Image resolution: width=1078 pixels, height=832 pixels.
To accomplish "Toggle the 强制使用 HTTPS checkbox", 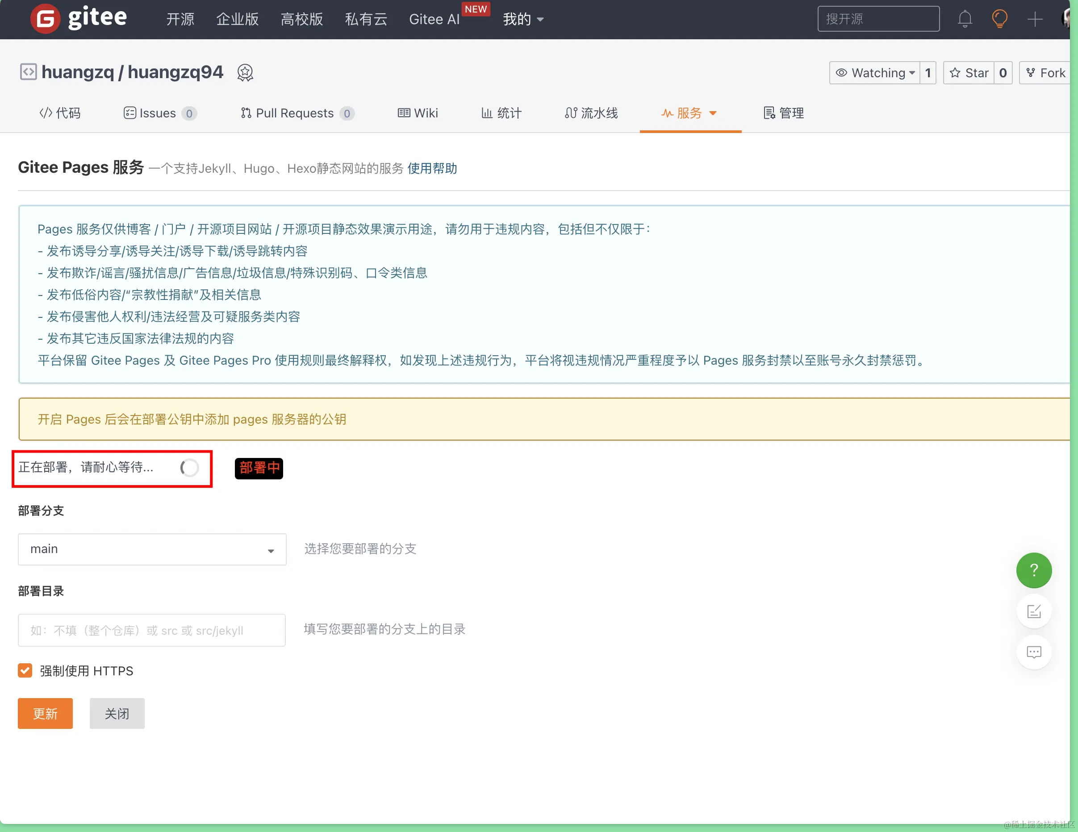I will [25, 670].
